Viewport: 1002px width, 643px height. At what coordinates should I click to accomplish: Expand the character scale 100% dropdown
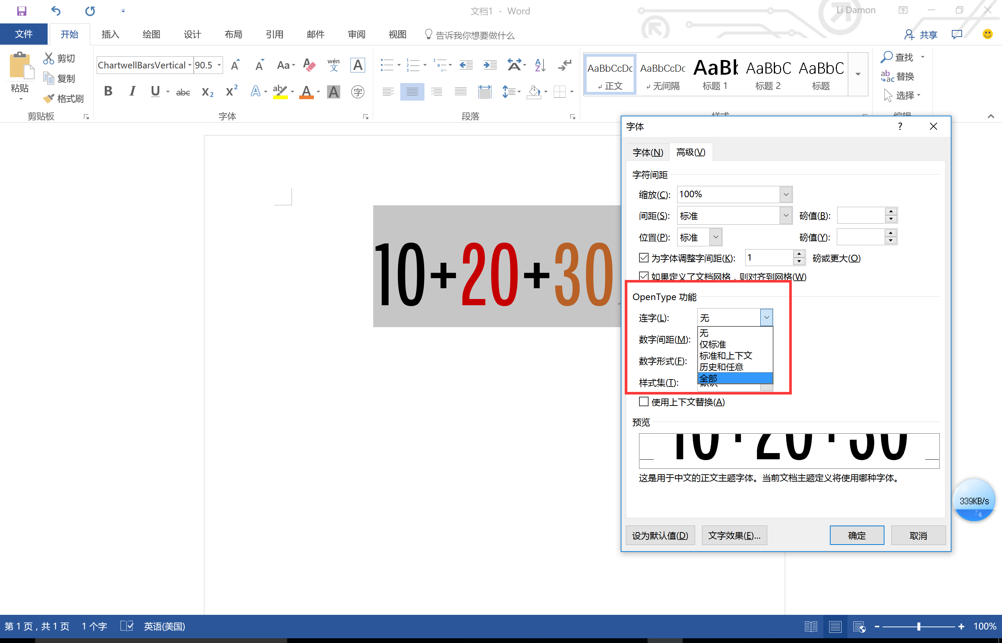tap(786, 195)
